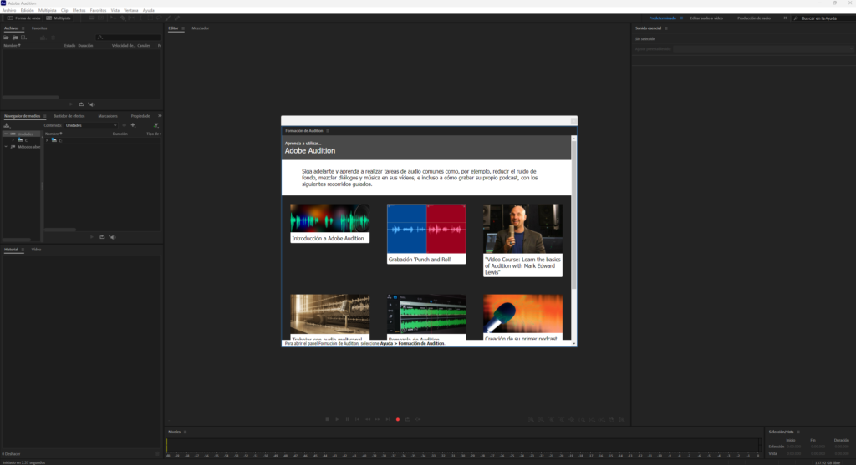The height and width of the screenshot is (465, 856).
Task: Open Introducción a Adobe Audition tutorial
Action: [x=329, y=224]
